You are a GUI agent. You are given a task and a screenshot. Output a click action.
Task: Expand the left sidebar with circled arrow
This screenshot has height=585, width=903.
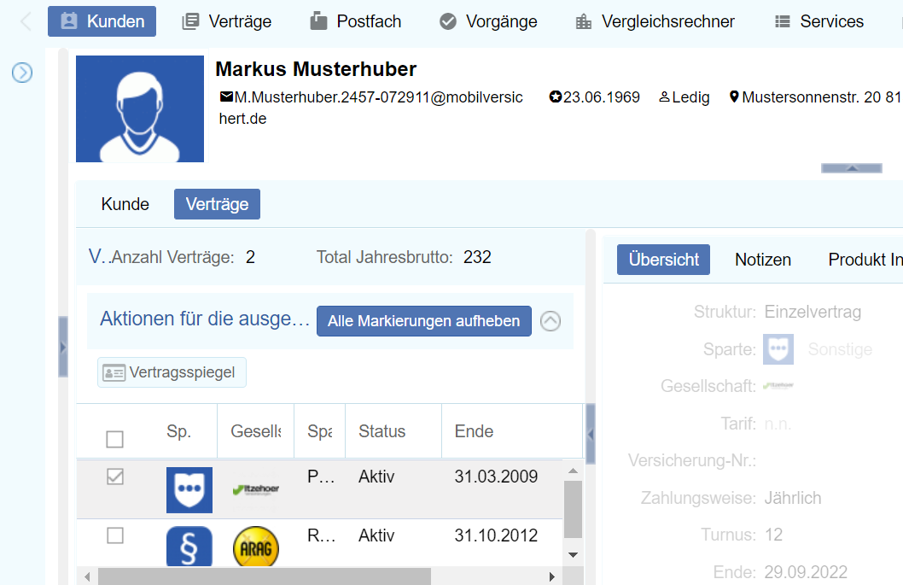pos(21,73)
